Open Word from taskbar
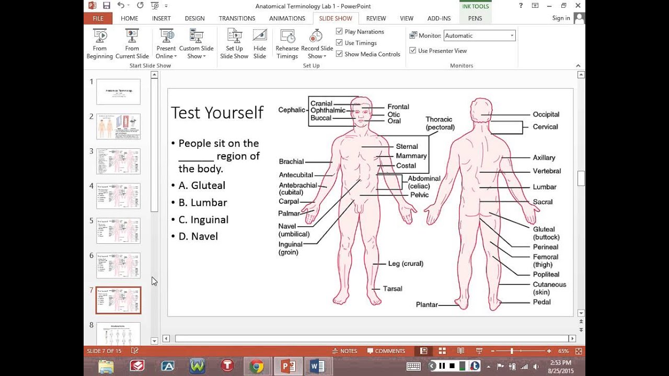This screenshot has width=669, height=376. [317, 366]
